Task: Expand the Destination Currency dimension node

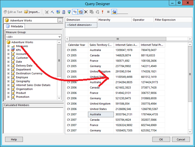Action: point(8,73)
